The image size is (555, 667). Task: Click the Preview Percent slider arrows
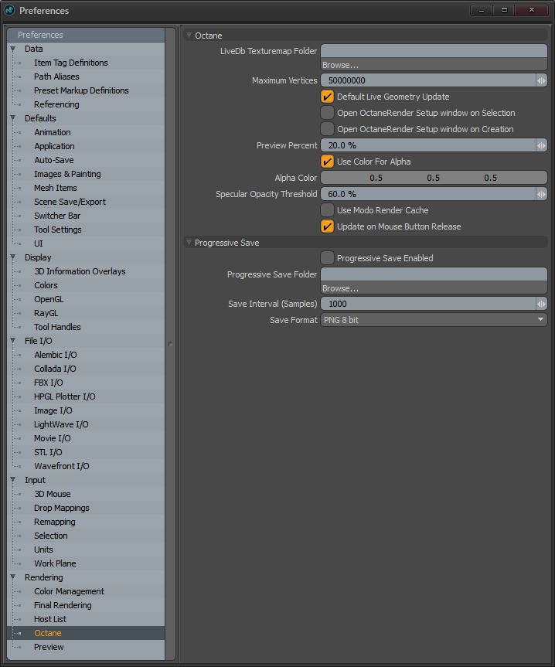pyautogui.click(x=541, y=145)
